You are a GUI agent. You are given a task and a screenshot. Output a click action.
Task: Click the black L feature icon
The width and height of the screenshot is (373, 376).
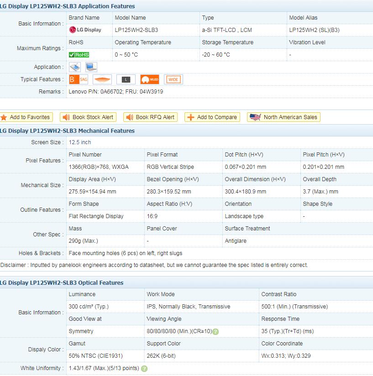click(x=126, y=79)
